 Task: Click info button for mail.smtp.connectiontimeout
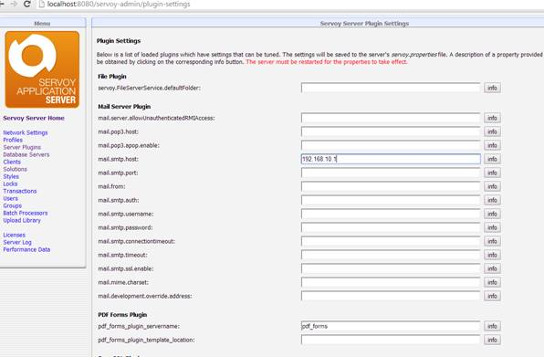[x=492, y=241]
